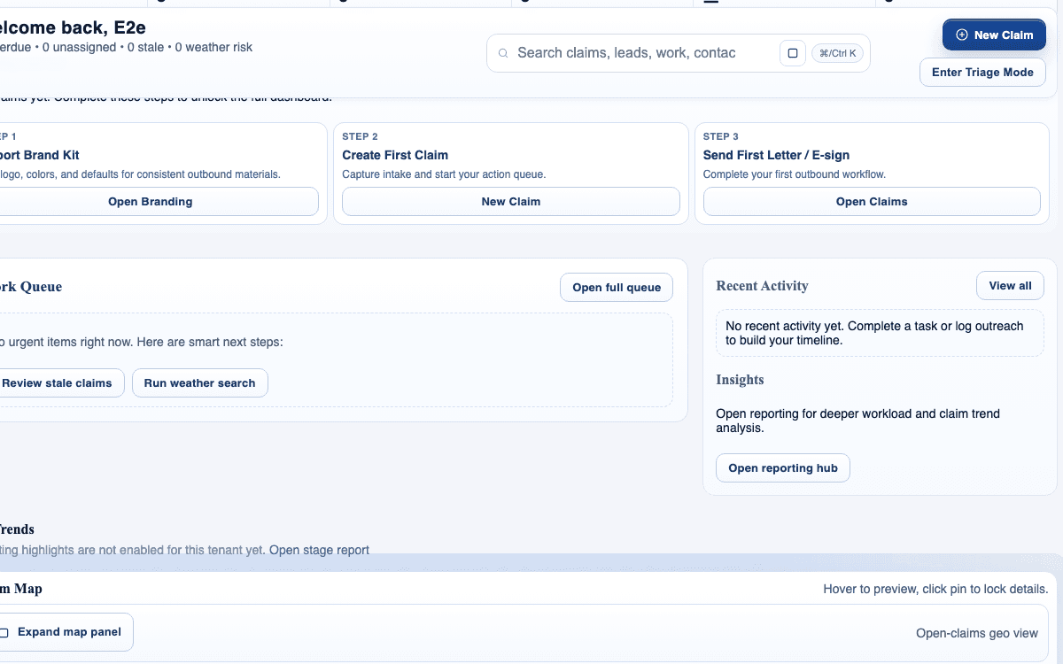The width and height of the screenshot is (1063, 664).
Task: Select the second browser tab at the top
Action: [239, 3]
